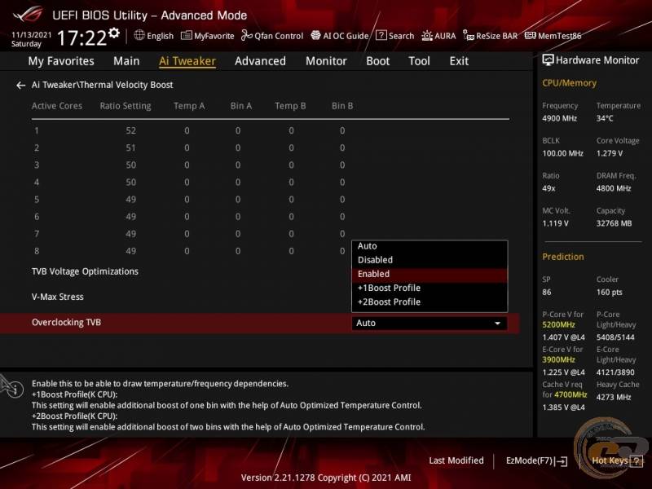
Task: Open My Favorites tab
Action: point(61,61)
